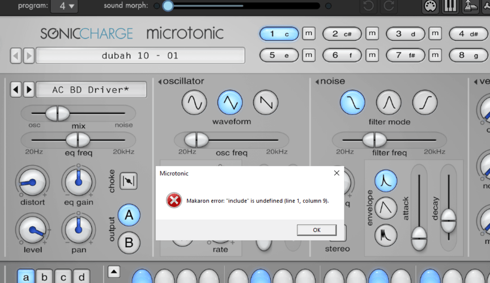Click the osc/noise mix slider handle
The width and height of the screenshot is (490, 283).
tap(58, 113)
